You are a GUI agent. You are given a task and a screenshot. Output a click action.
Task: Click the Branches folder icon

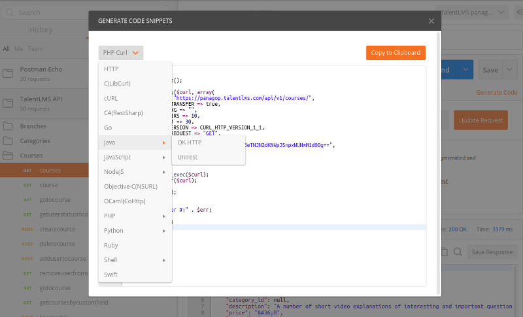[x=8, y=126]
